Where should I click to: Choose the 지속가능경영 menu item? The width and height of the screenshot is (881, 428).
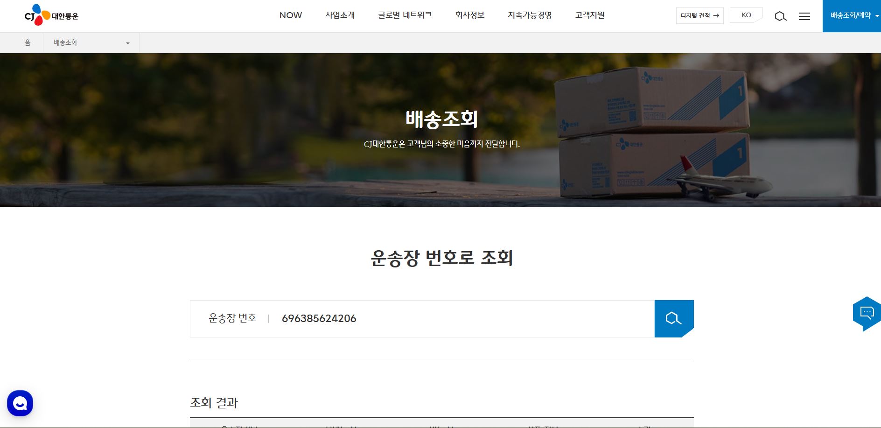[x=530, y=15]
